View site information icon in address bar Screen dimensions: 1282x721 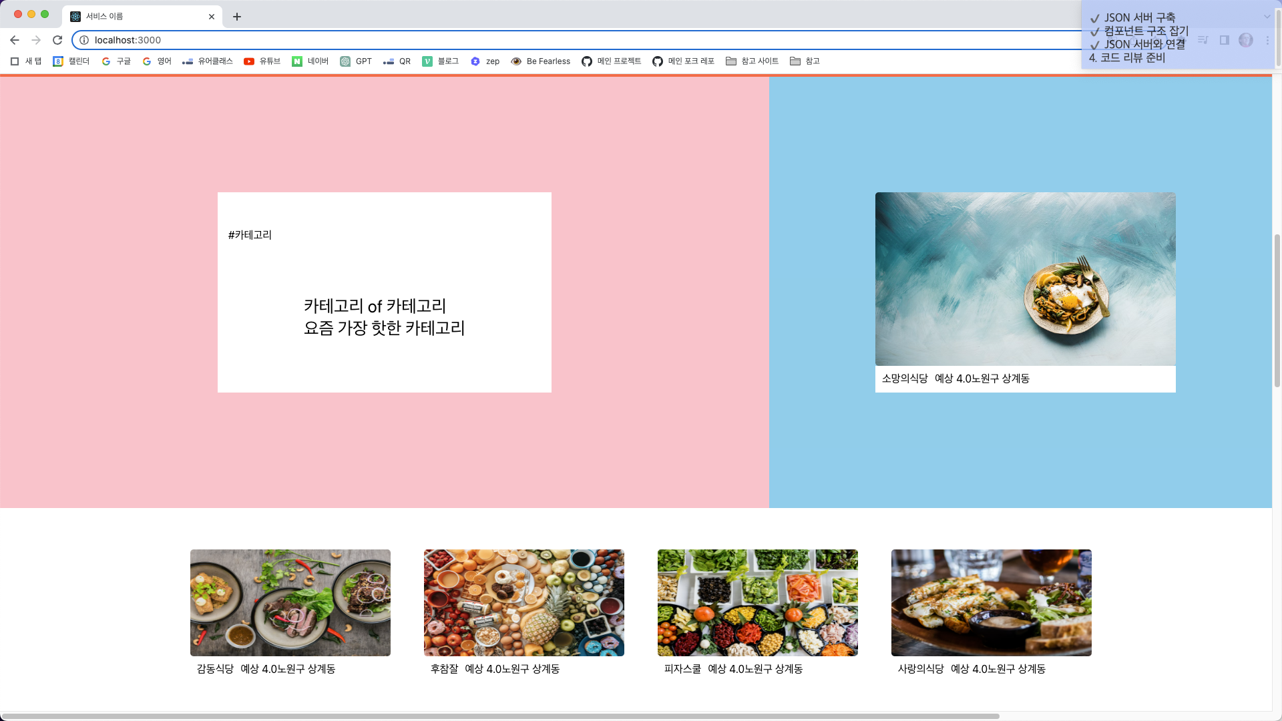click(84, 40)
